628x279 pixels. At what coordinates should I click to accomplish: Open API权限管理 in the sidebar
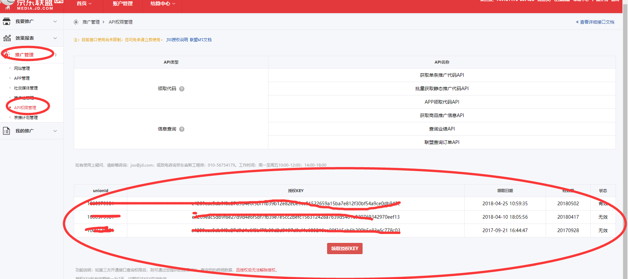pyautogui.click(x=25, y=108)
